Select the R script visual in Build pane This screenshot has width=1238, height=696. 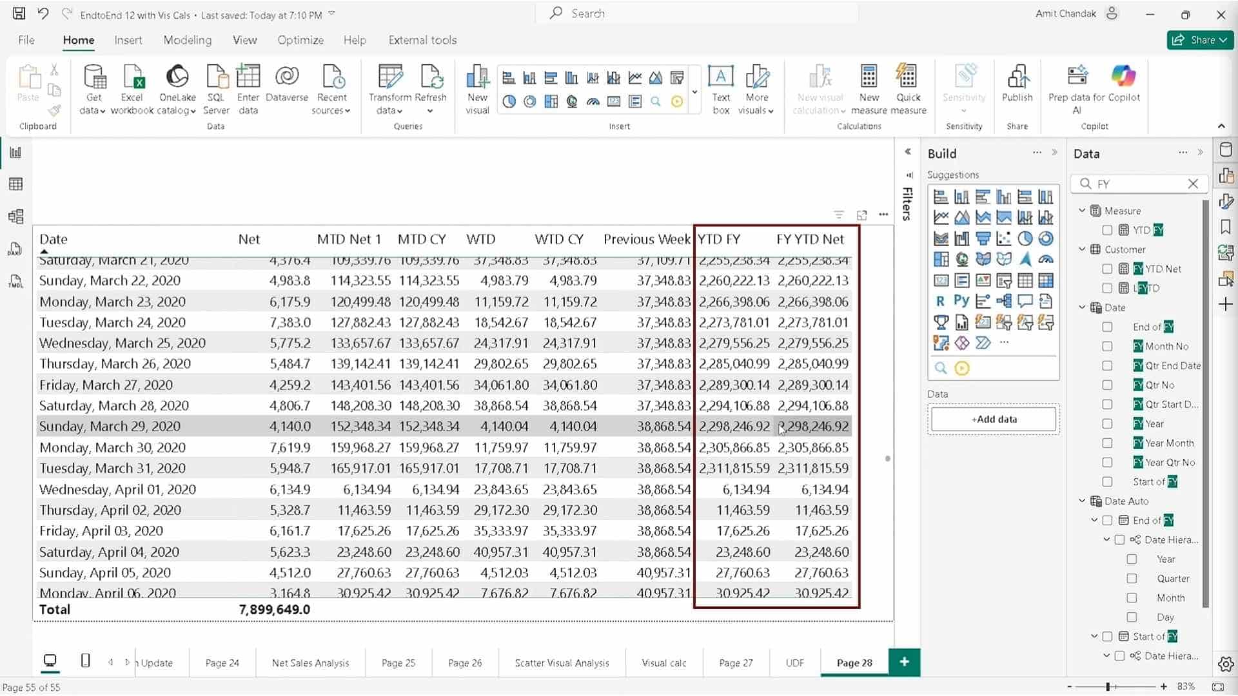[x=941, y=300]
